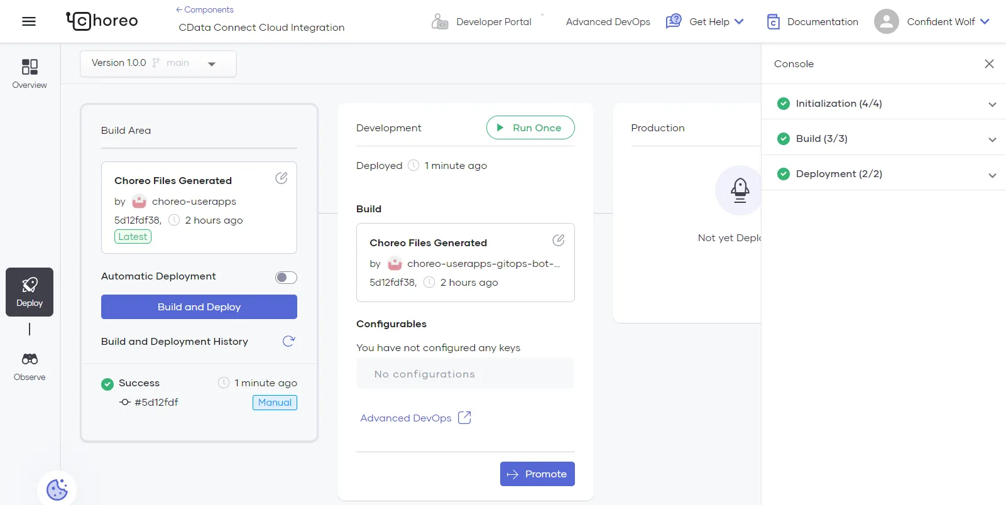Click the Choreo logo
This screenshot has width=1006, height=505.
102,21
